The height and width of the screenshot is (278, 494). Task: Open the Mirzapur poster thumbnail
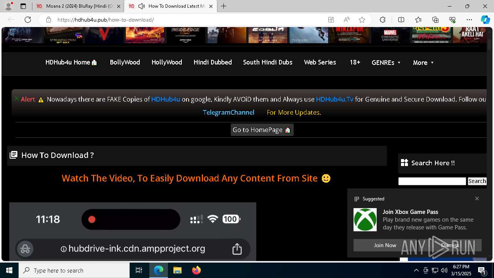pyautogui.click(x=350, y=35)
